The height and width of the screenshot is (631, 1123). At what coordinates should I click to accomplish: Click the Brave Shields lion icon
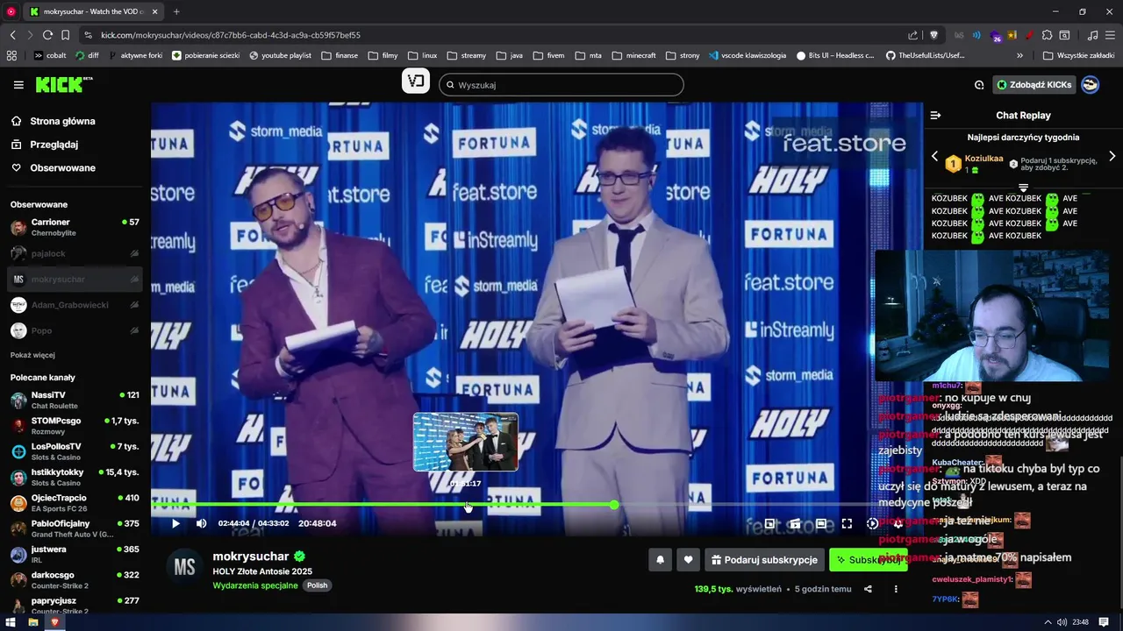tap(933, 35)
